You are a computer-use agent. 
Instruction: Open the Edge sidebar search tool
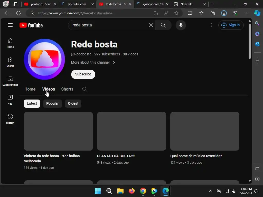[257, 23]
